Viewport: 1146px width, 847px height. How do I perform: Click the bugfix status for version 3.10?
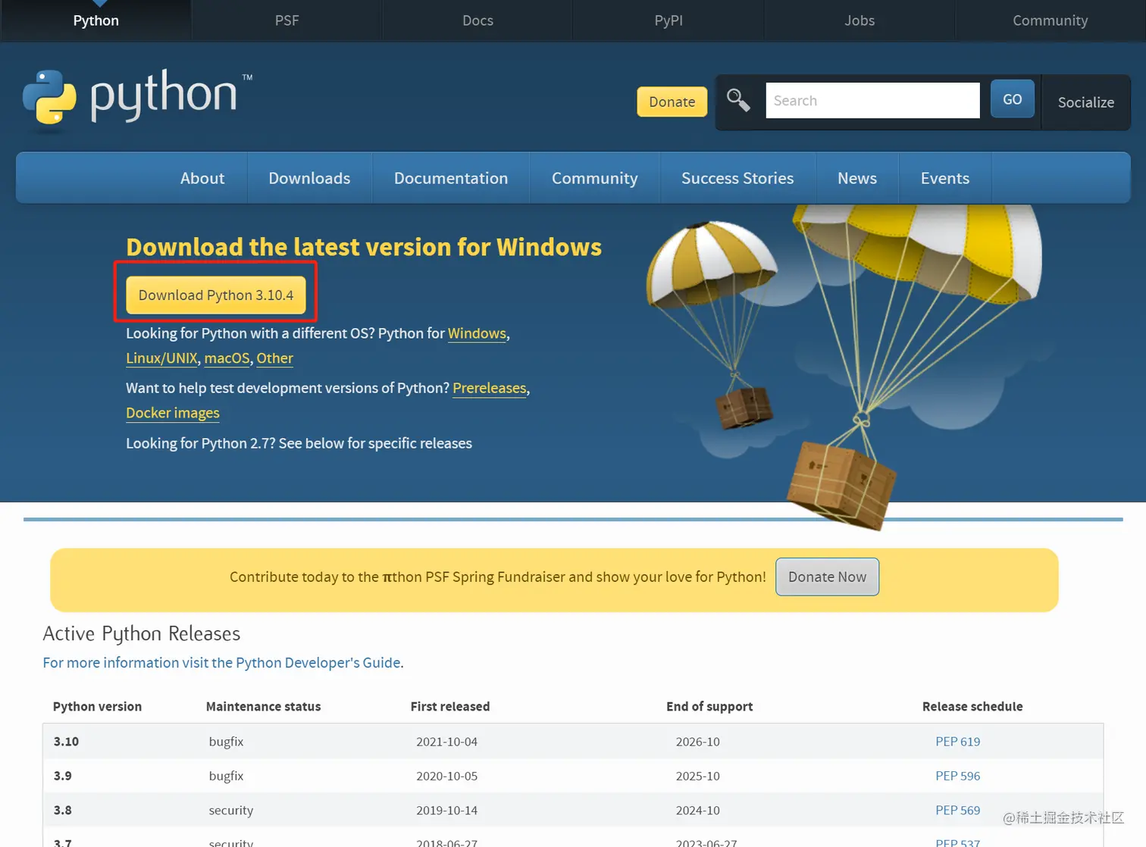(x=226, y=742)
